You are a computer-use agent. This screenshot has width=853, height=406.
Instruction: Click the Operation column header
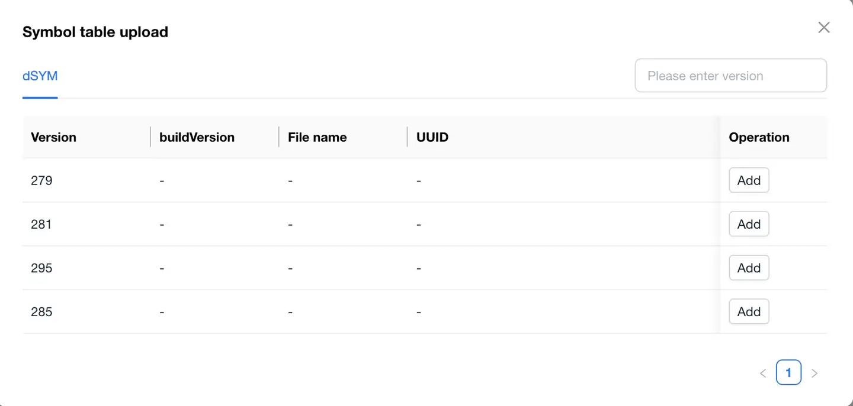click(x=759, y=137)
